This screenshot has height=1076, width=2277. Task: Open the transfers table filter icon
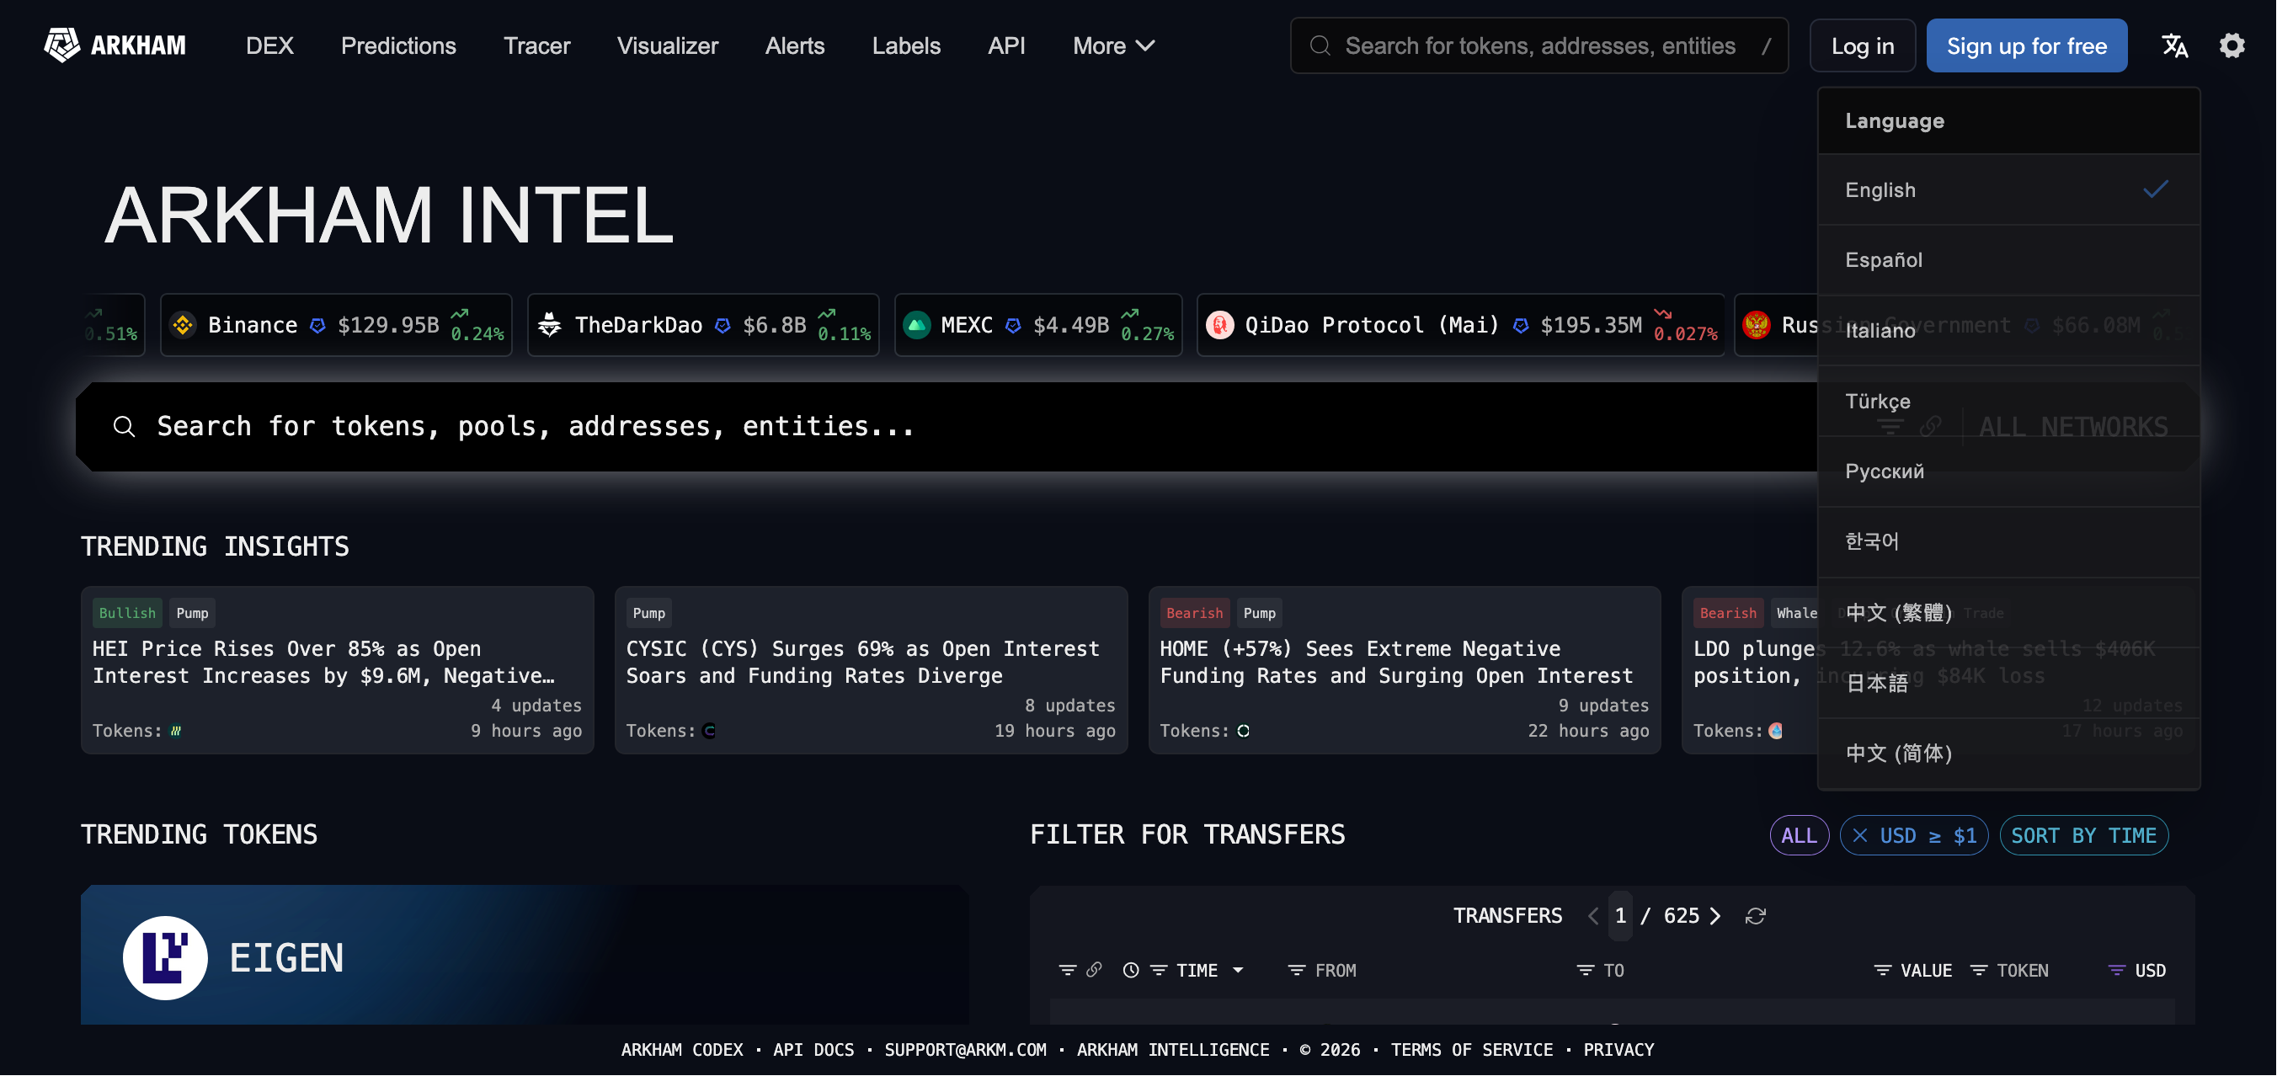click(x=1068, y=970)
